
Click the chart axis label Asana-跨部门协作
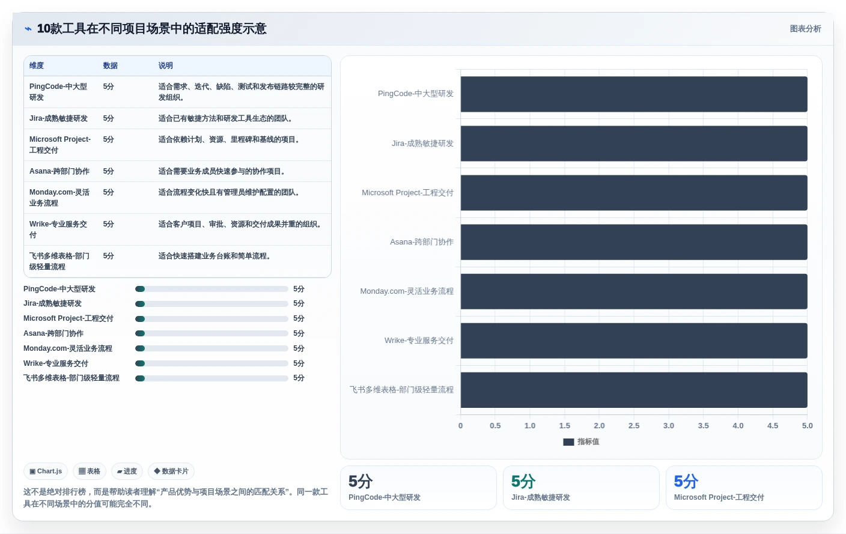pyautogui.click(x=422, y=242)
